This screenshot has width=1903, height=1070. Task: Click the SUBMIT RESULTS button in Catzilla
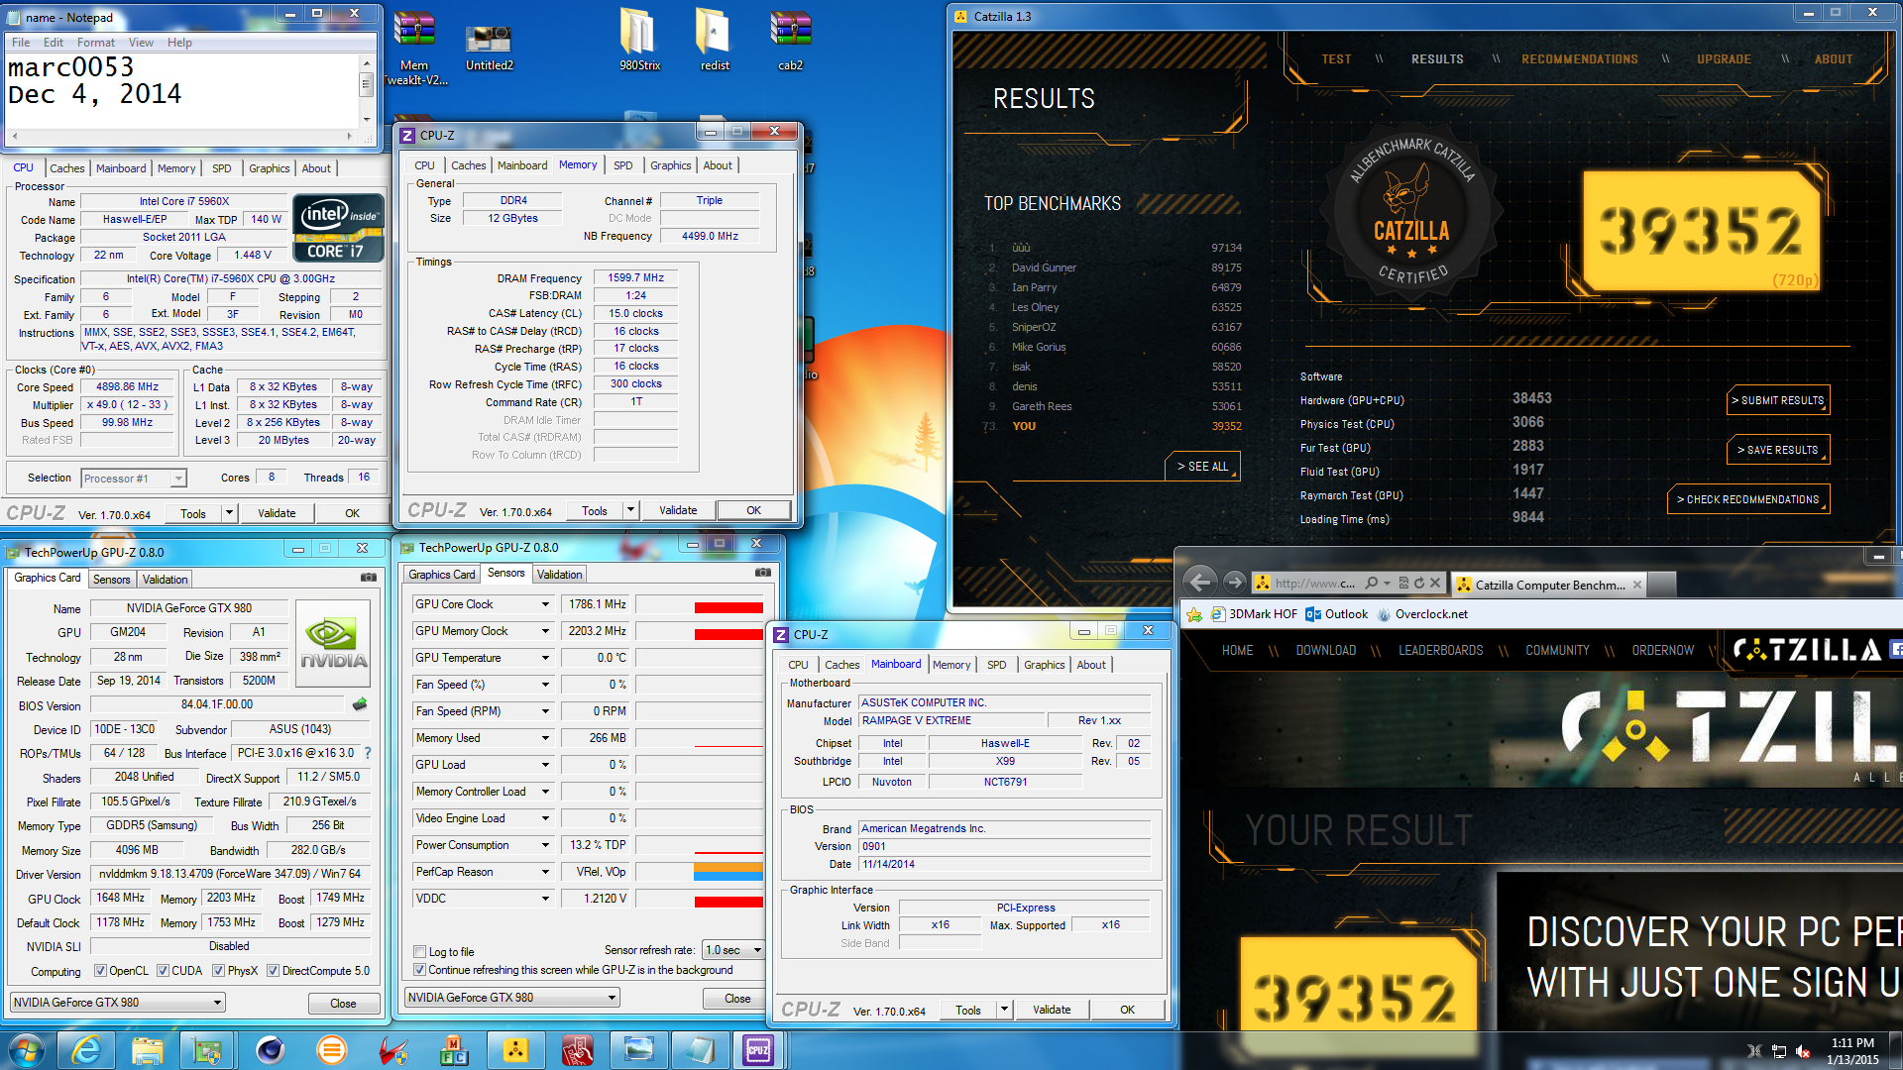(1780, 400)
